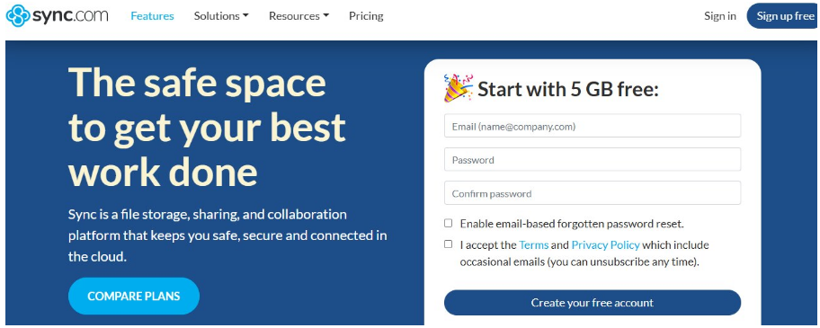Open the Privacy Policy link
The height and width of the screenshot is (328, 820).
[606, 245]
